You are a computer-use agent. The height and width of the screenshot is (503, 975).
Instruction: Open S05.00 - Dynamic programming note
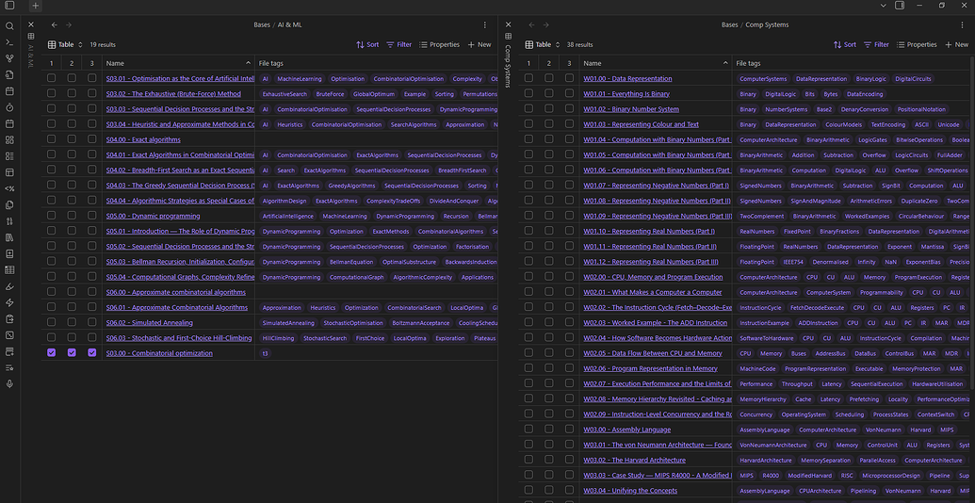coord(153,216)
